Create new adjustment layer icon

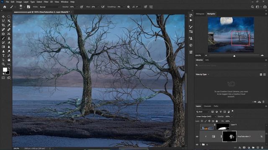click(249, 148)
